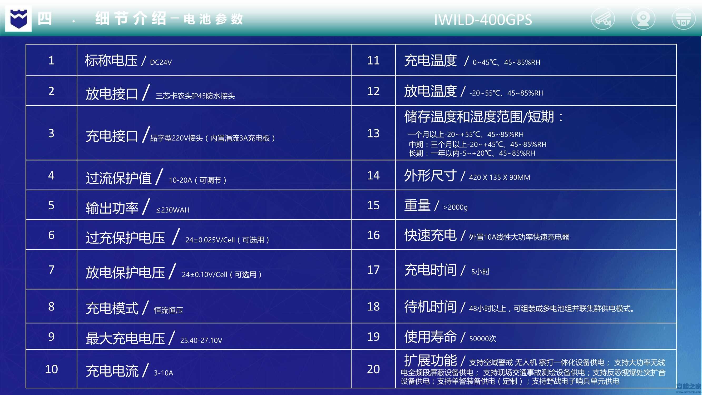Click the 恒流恒压 value

click(169, 310)
